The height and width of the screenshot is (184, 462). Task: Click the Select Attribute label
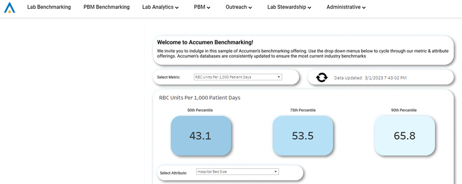point(173,173)
